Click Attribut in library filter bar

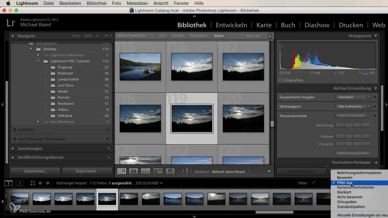pos(178,36)
